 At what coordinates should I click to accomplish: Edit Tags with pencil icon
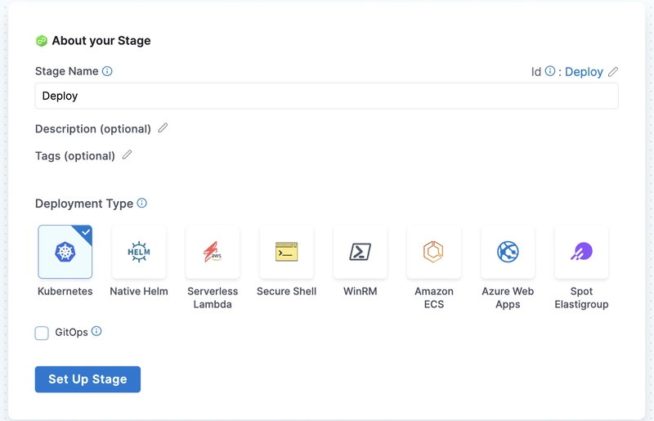pos(127,155)
